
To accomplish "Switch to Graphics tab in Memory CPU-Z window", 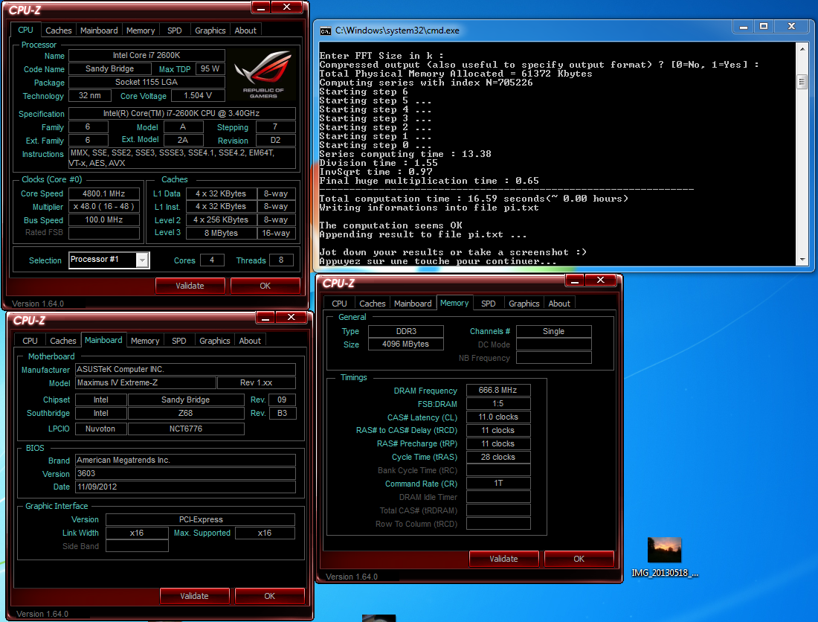I will pyautogui.click(x=524, y=304).
